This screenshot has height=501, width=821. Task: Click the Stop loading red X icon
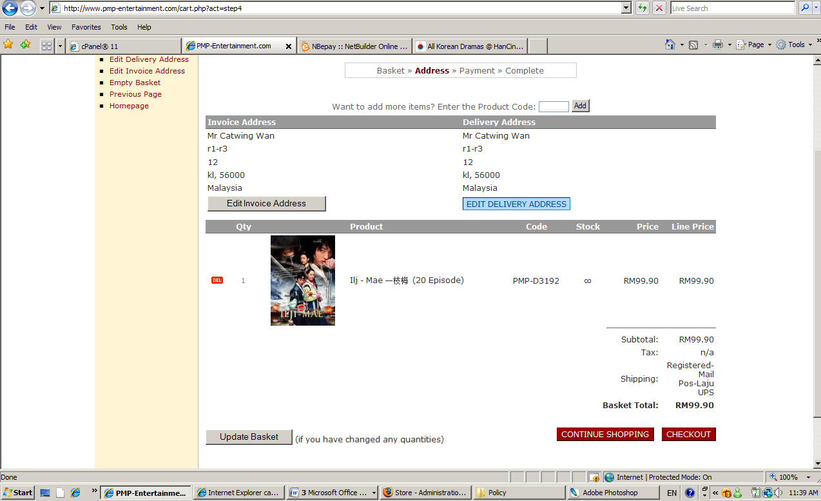659,8
